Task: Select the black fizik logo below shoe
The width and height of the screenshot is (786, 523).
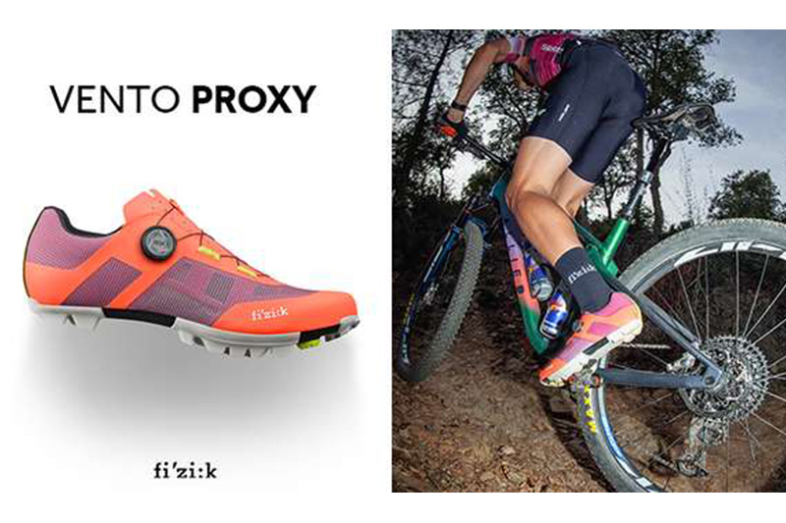Action: 186,470
